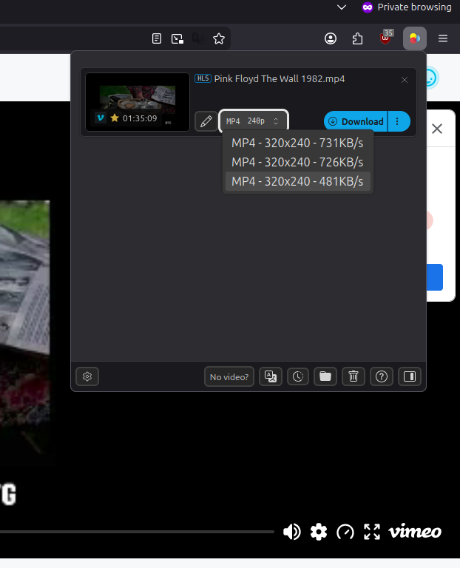Screen dimensions: 460x568
Task: Click HLS badge beside video title
Action: tap(203, 78)
